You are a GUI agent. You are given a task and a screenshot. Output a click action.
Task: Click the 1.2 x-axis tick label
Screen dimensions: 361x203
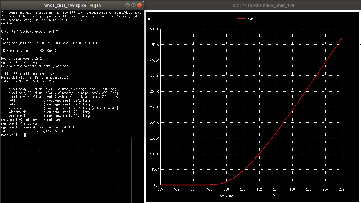pos(259,189)
